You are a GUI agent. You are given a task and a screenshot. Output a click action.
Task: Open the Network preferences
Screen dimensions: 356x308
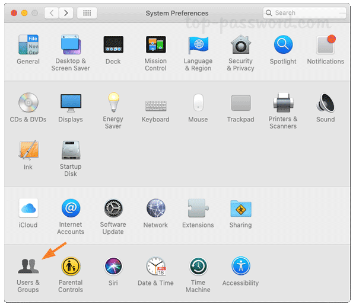coord(155,208)
